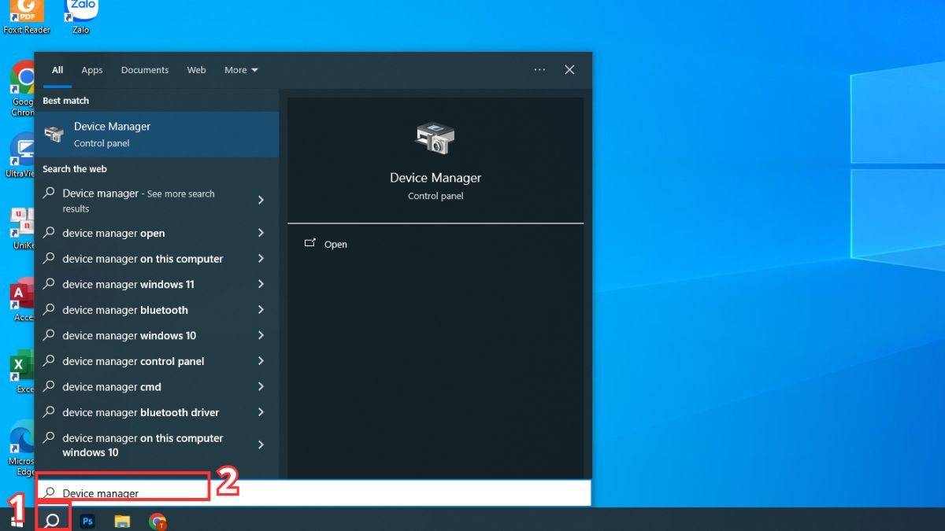
Task: Open the Windows Start button
Action: click(x=16, y=521)
